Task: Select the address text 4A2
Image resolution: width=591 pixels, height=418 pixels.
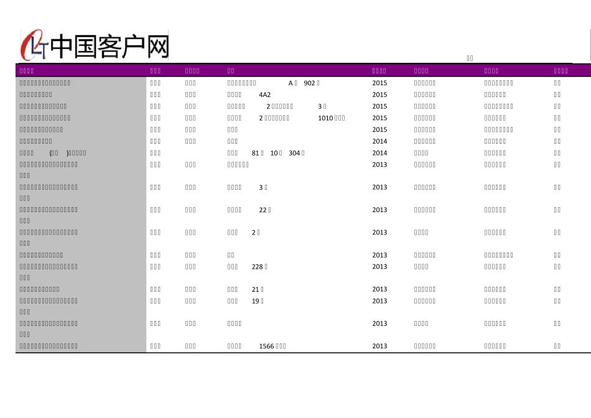Action: coord(264,95)
